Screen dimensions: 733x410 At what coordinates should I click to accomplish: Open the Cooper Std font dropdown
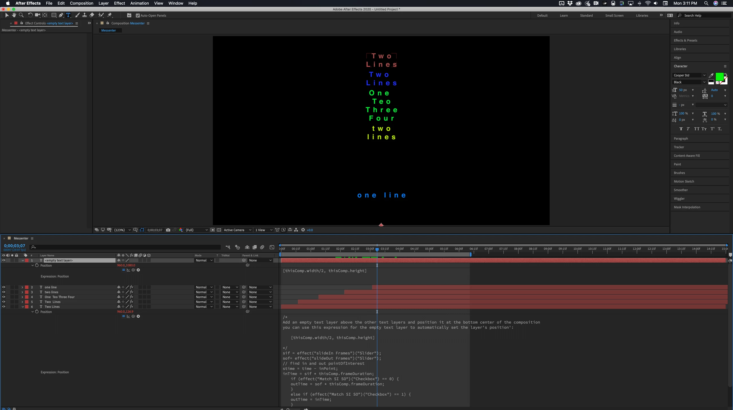(704, 75)
